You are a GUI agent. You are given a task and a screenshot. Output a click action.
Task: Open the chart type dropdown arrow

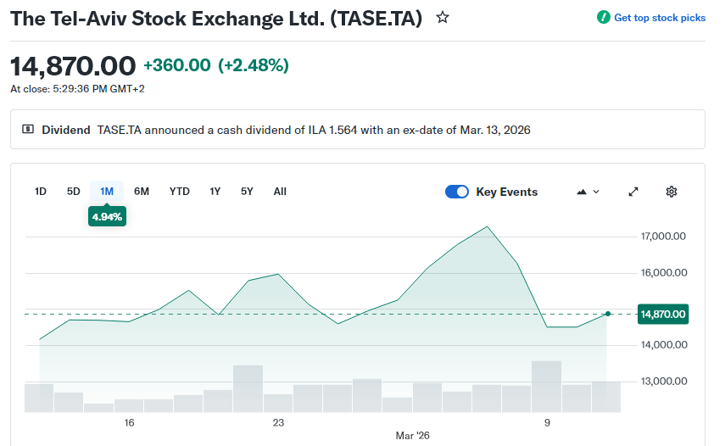tap(596, 192)
